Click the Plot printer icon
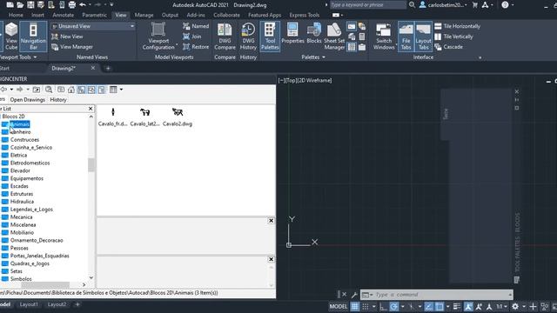 click(x=72, y=5)
